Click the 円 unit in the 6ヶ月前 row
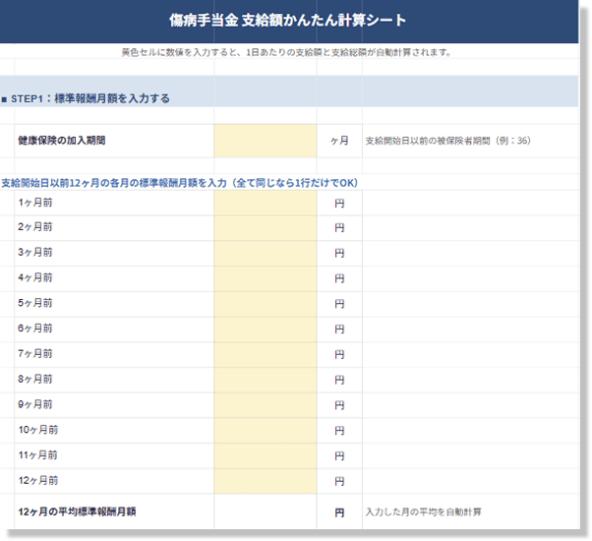The width and height of the screenshot is (592, 541). tap(339, 330)
